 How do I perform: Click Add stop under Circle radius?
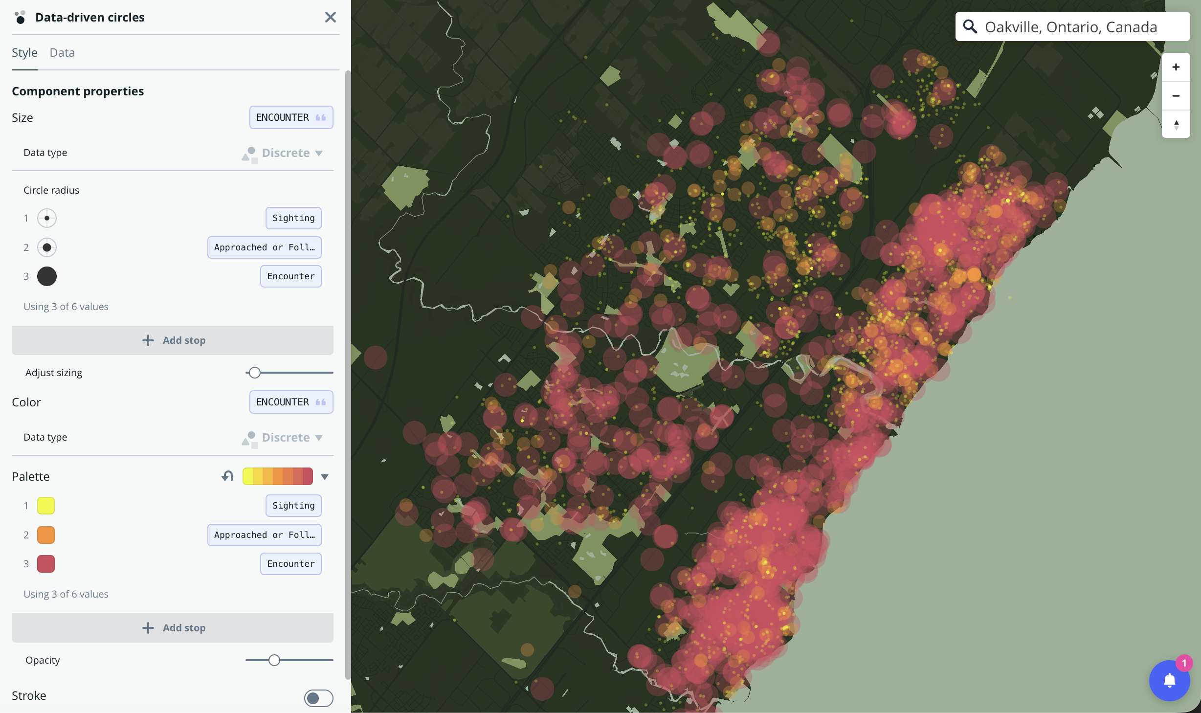[173, 340]
